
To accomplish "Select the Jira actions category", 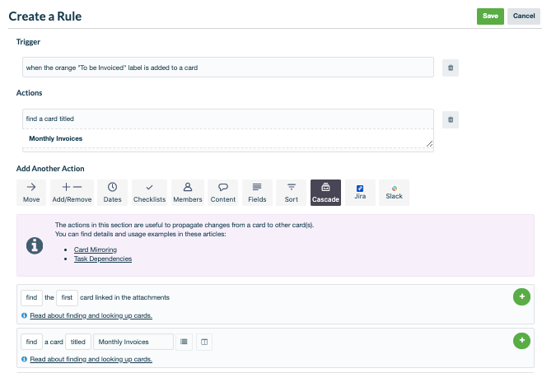I will (x=360, y=192).
